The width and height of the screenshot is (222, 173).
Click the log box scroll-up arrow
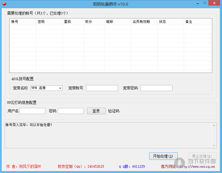pyautogui.click(x=213, y=126)
